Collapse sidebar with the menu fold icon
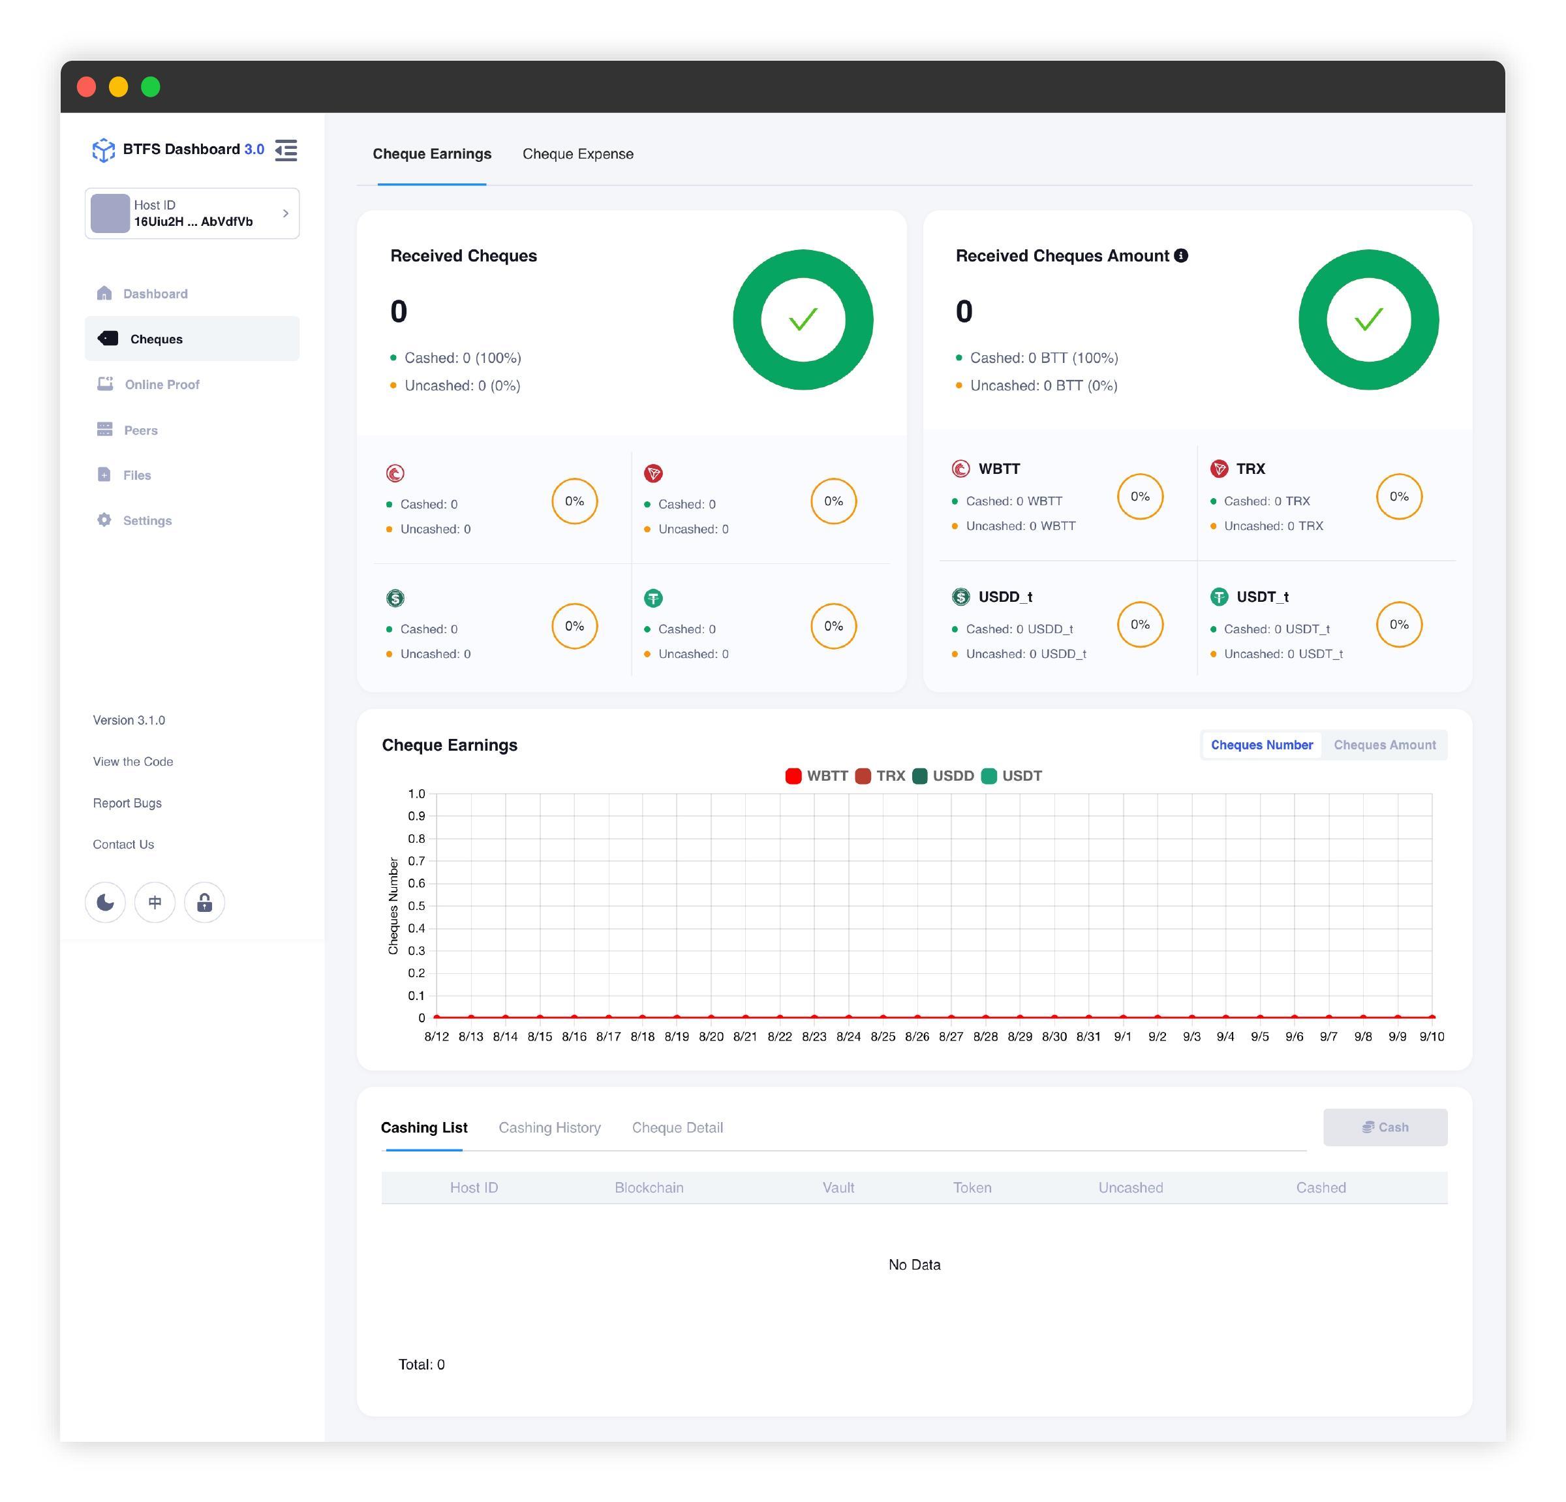This screenshot has width=1566, height=1502. click(286, 149)
